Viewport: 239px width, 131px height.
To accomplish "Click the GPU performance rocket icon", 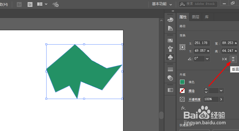I will click(x=56, y=4).
